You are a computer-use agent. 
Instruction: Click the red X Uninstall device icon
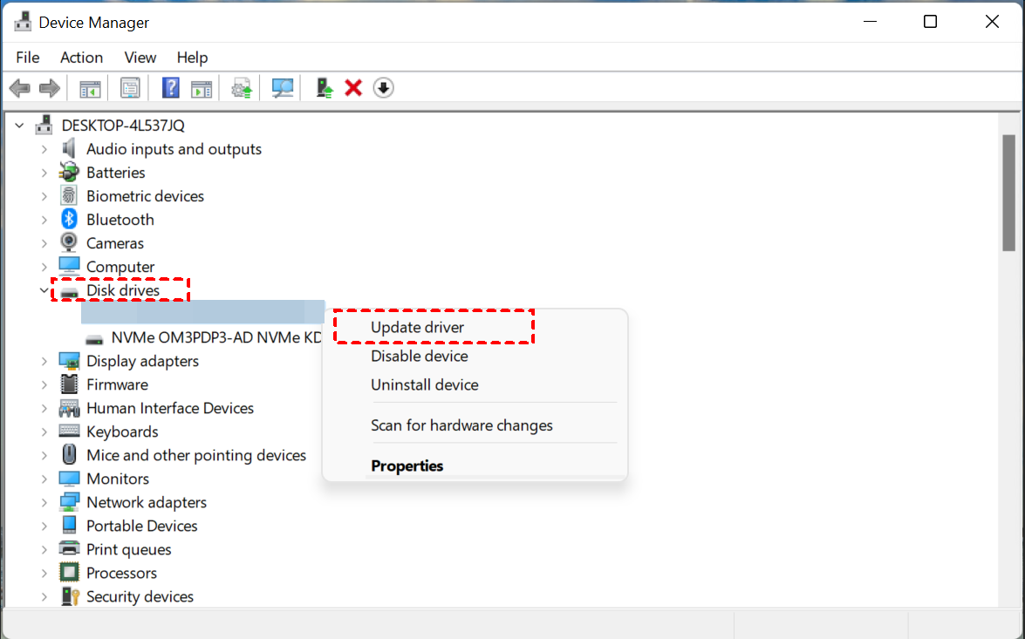[353, 87]
